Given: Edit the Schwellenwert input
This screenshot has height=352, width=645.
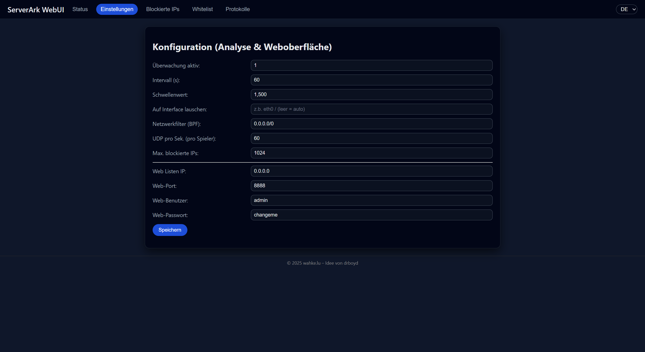Looking at the screenshot, I should [x=371, y=95].
